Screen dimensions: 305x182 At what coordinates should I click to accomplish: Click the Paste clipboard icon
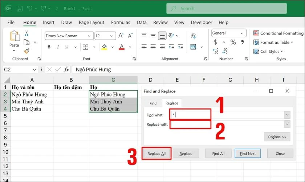click(x=15, y=36)
